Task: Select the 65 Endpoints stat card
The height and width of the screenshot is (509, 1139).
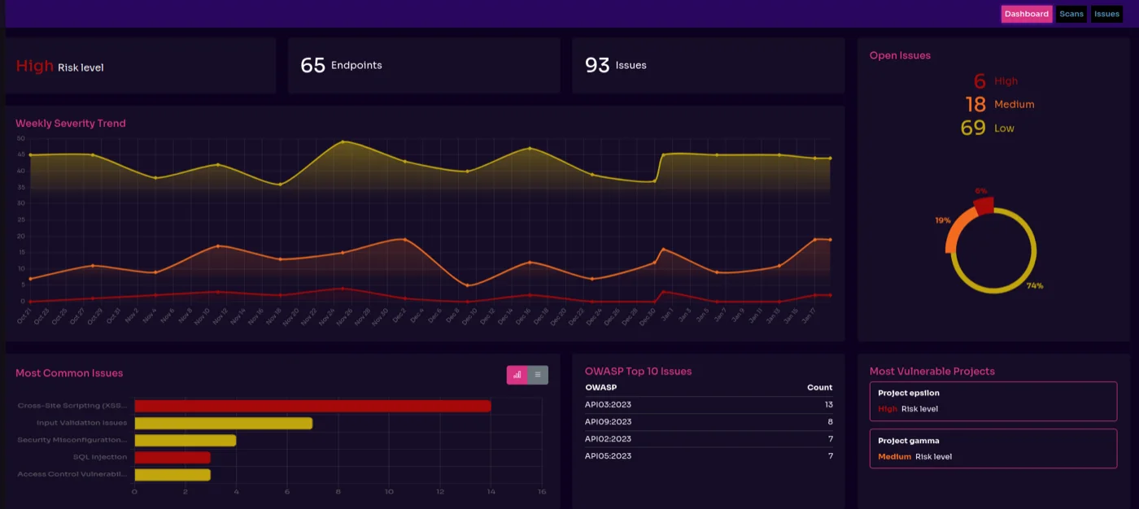Action: click(x=423, y=65)
